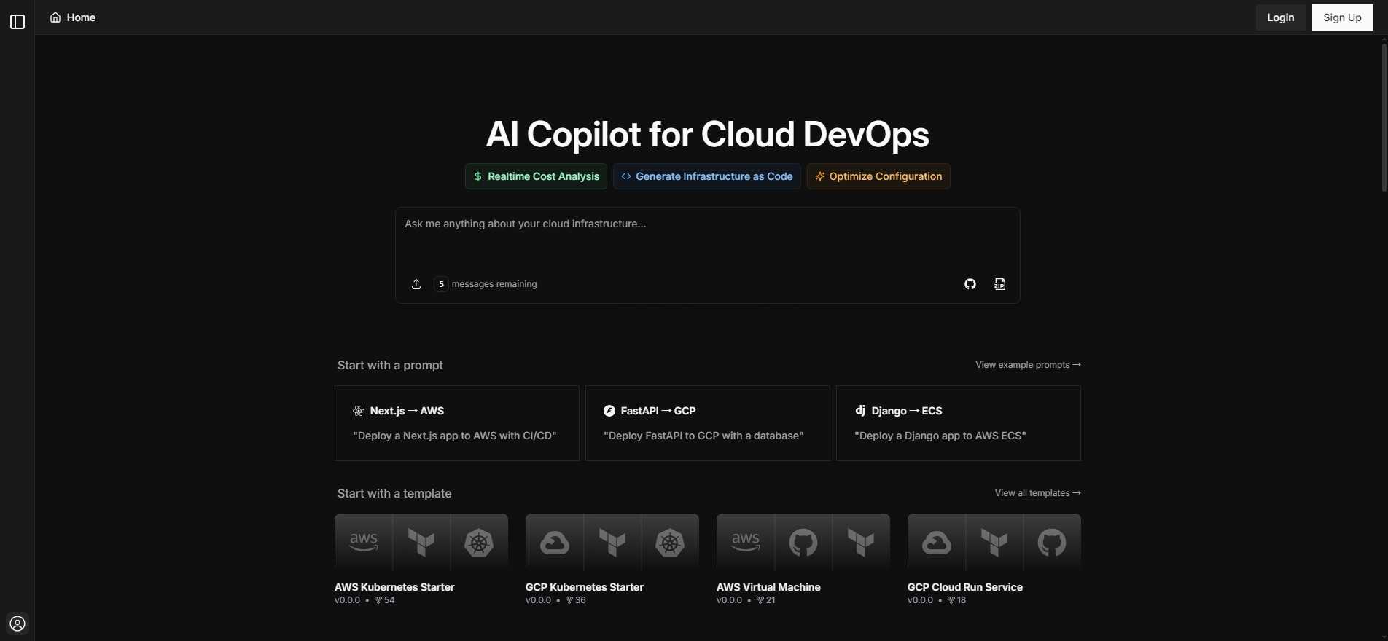The height and width of the screenshot is (641, 1388).
Task: Click "Deploy a Next.js app to AWS with CI/CD" text
Action: click(x=455, y=436)
